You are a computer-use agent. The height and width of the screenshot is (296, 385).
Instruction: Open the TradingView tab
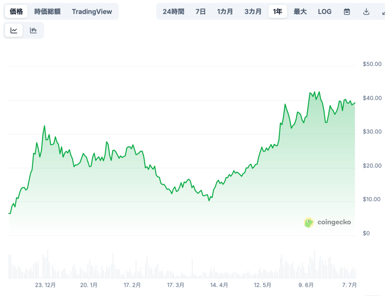pos(92,12)
